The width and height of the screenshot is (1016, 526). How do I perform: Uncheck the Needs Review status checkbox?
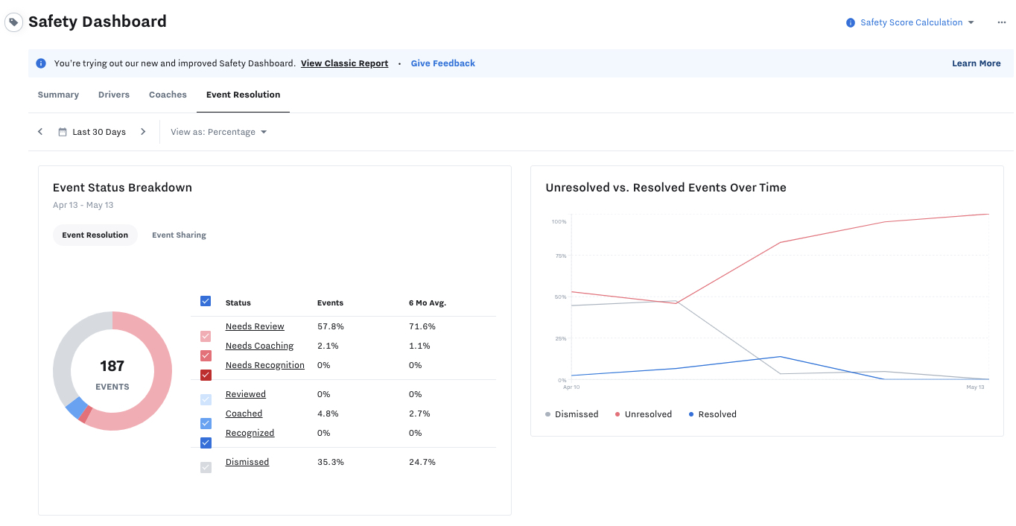206,336
